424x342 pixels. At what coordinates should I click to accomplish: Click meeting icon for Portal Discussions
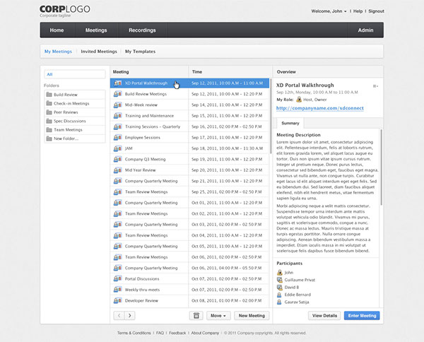117,278
